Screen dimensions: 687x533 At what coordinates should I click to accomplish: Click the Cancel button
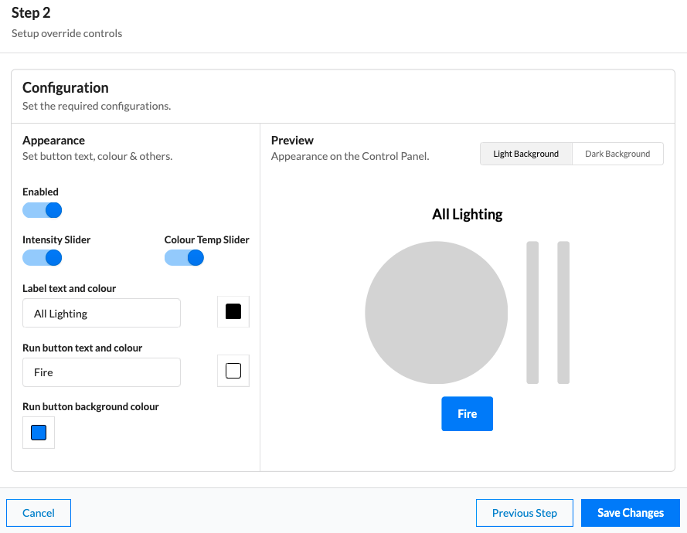39,513
